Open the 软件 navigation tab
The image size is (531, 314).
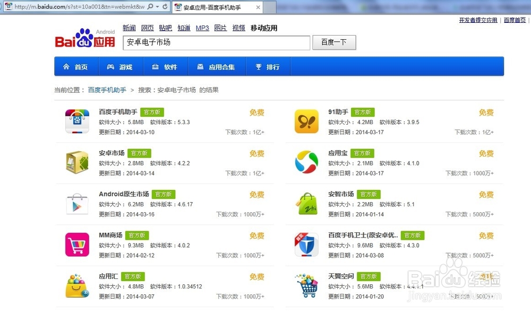click(x=166, y=66)
